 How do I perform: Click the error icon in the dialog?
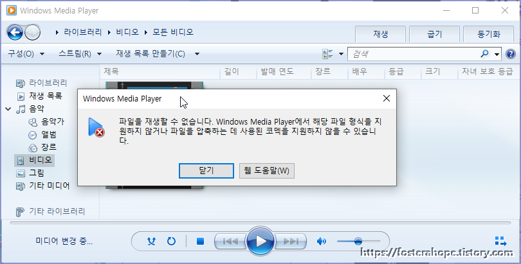point(96,127)
